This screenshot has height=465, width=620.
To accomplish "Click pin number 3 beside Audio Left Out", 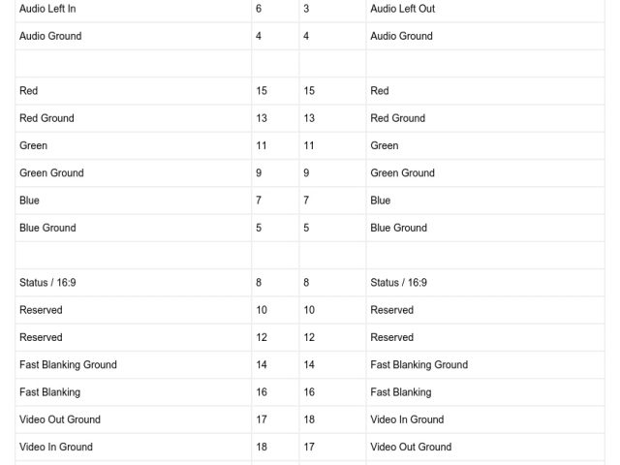I will pos(306,9).
